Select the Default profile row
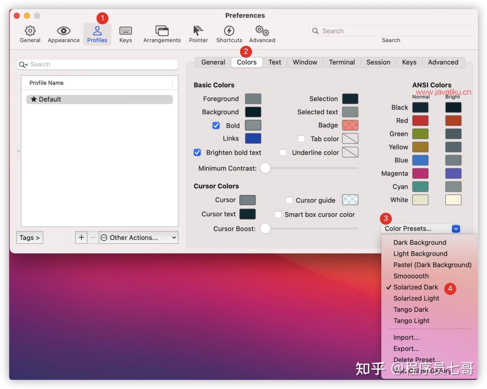 click(x=99, y=99)
